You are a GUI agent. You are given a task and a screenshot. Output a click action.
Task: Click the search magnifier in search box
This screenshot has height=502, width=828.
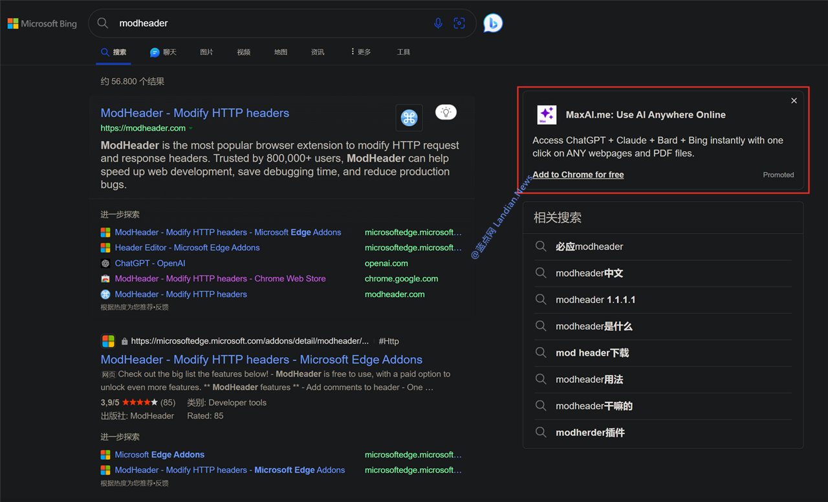coord(103,23)
